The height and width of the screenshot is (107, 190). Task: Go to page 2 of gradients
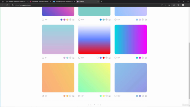pyautogui.click(x=94, y=105)
